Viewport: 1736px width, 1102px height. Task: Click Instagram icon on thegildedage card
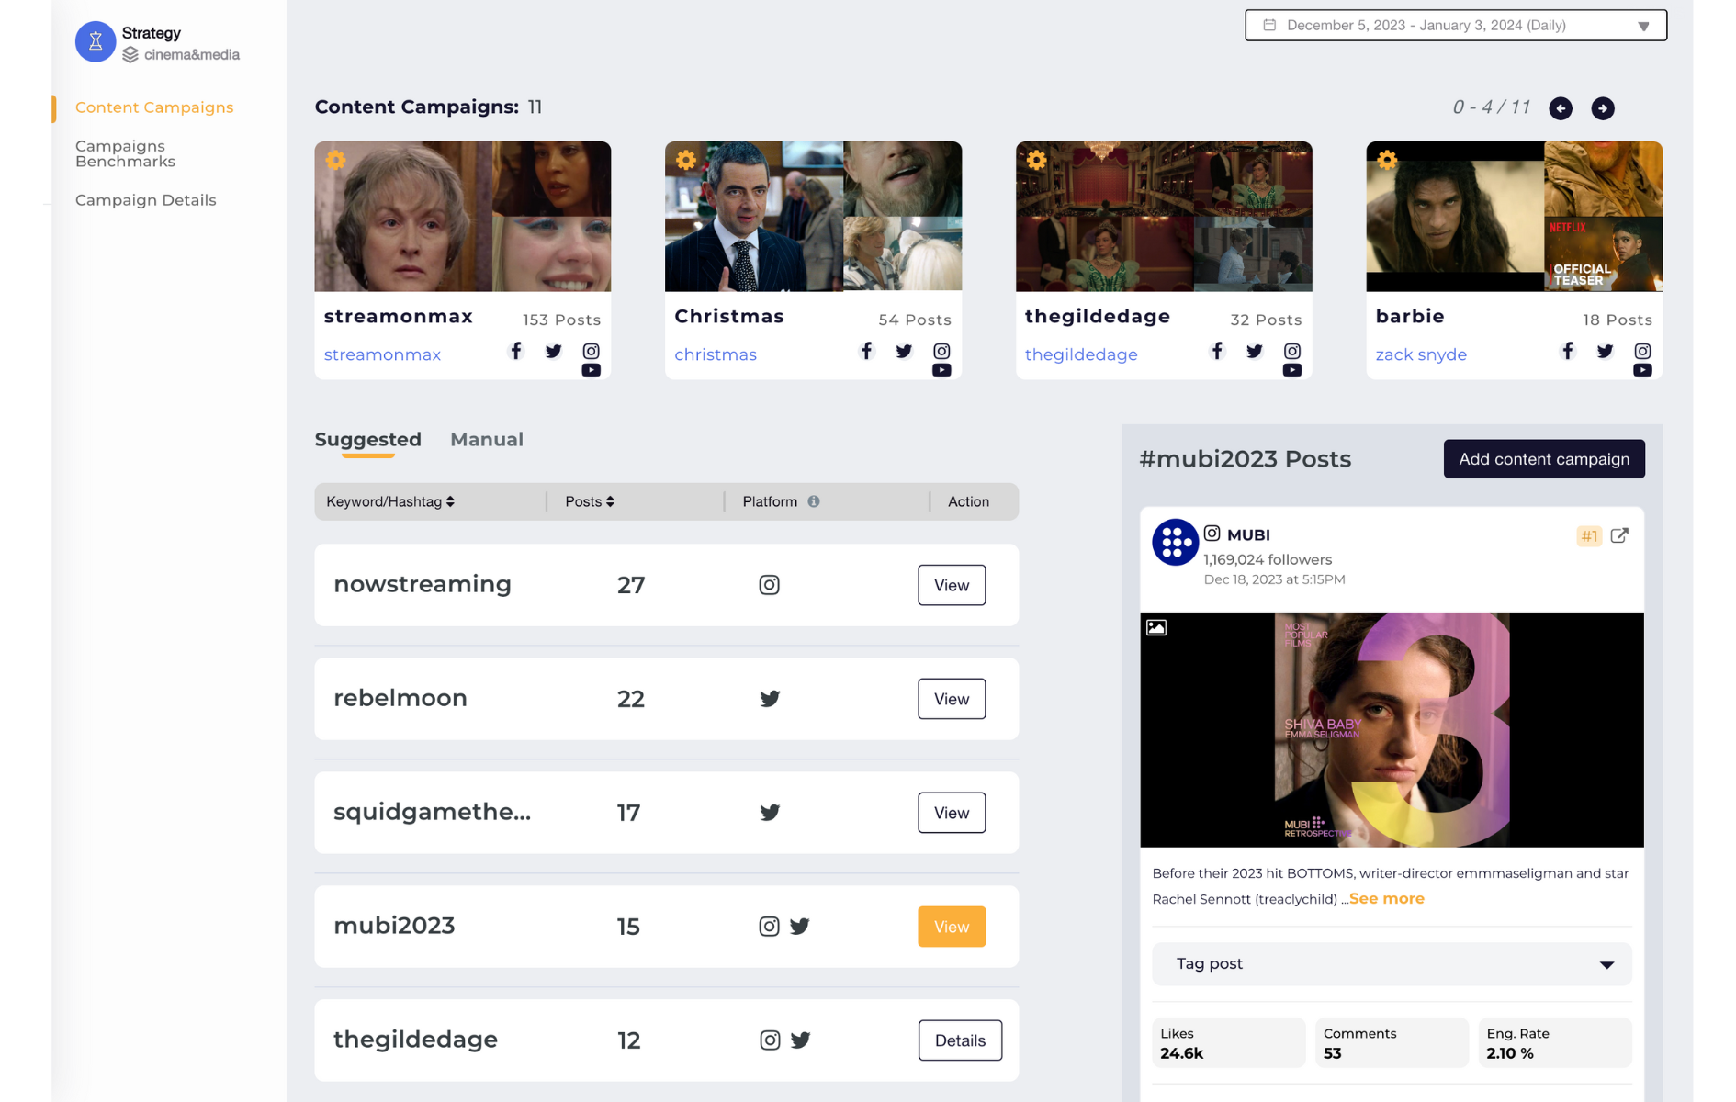tap(1292, 351)
